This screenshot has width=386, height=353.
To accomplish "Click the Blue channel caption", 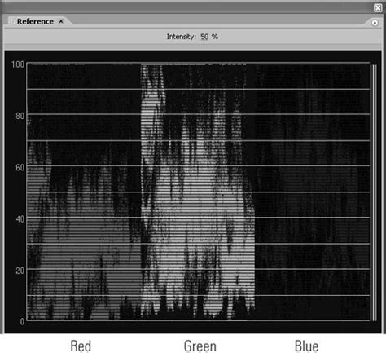I will (306, 346).
